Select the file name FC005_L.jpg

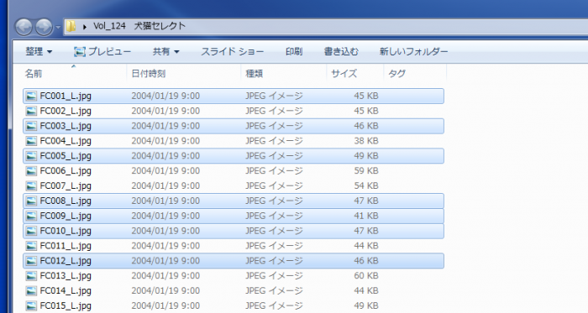[x=66, y=156]
